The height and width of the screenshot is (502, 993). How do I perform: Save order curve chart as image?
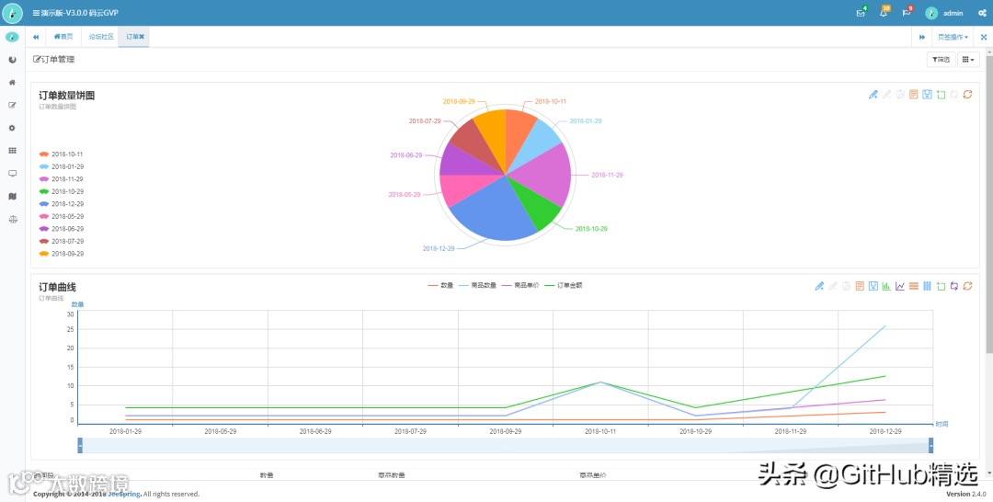point(873,286)
